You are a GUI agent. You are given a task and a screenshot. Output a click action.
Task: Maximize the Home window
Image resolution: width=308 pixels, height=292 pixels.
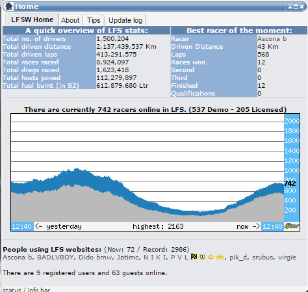click(x=296, y=7)
